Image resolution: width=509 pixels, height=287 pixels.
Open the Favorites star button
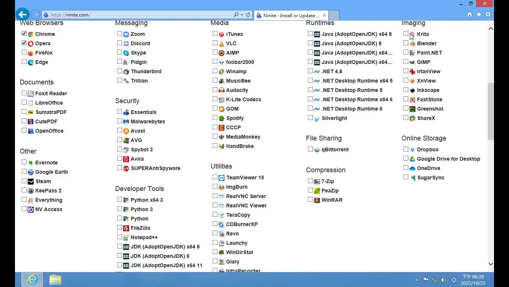tap(479, 15)
